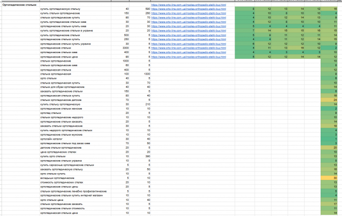The height and width of the screenshot is (216, 342).
Task: Open the URL link in the 'Ортопедические стельки' header row
Action: tap(188, 5)
